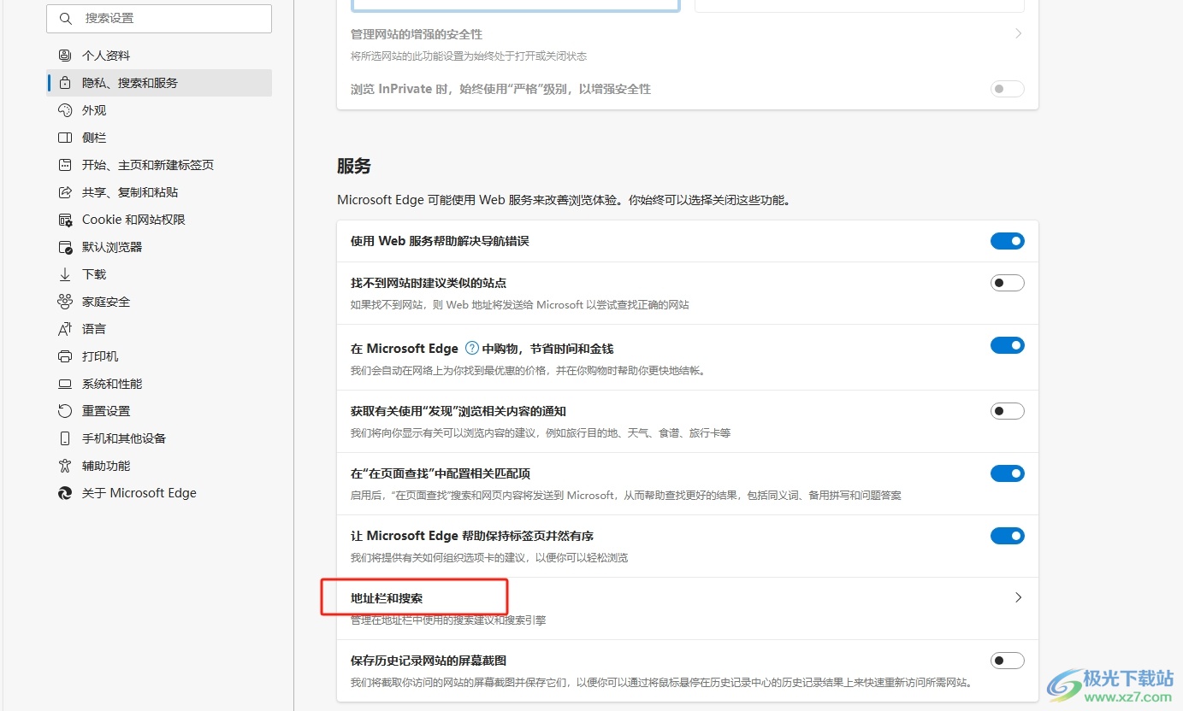
Task: Click the profile icon beside 个人资料
Action: [x=65, y=56]
